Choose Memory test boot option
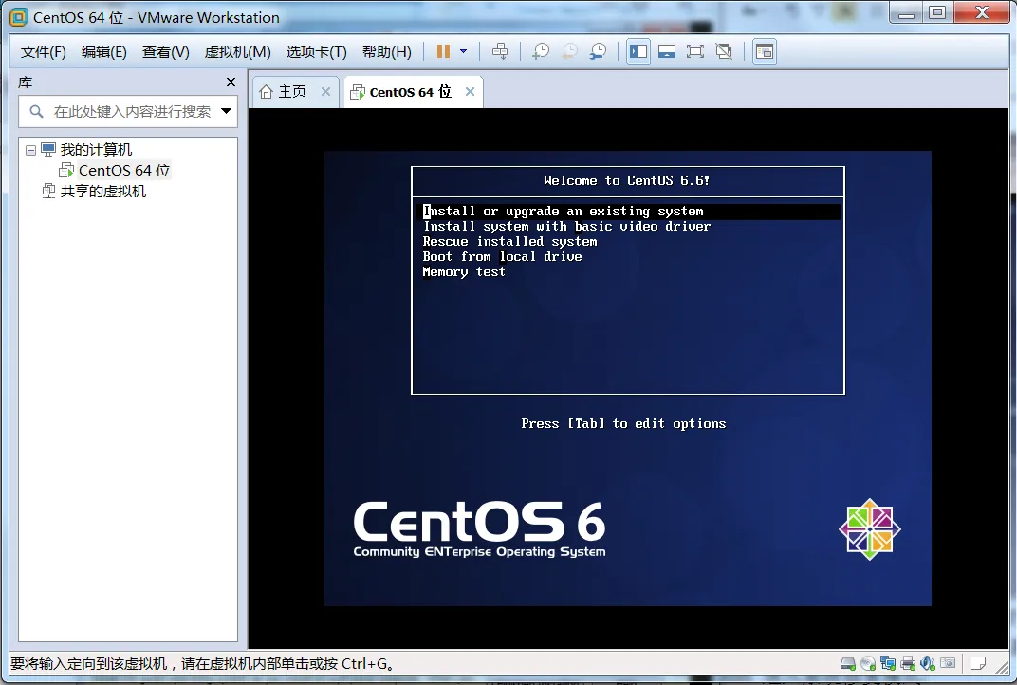 tap(464, 271)
